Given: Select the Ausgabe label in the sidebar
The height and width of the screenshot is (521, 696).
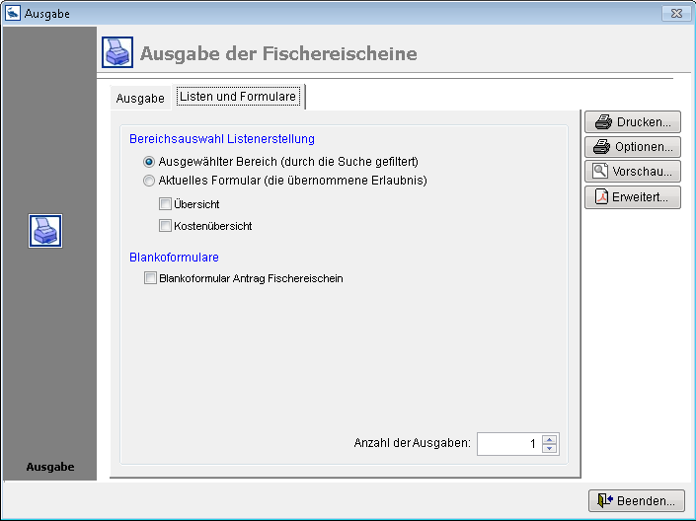Looking at the screenshot, I should pos(49,467).
